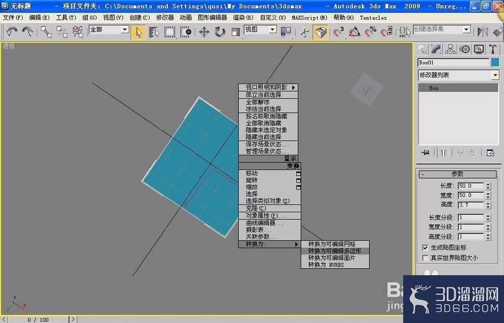
Task: Click 克隆(C) in the quad menu
Action: pyautogui.click(x=269, y=208)
